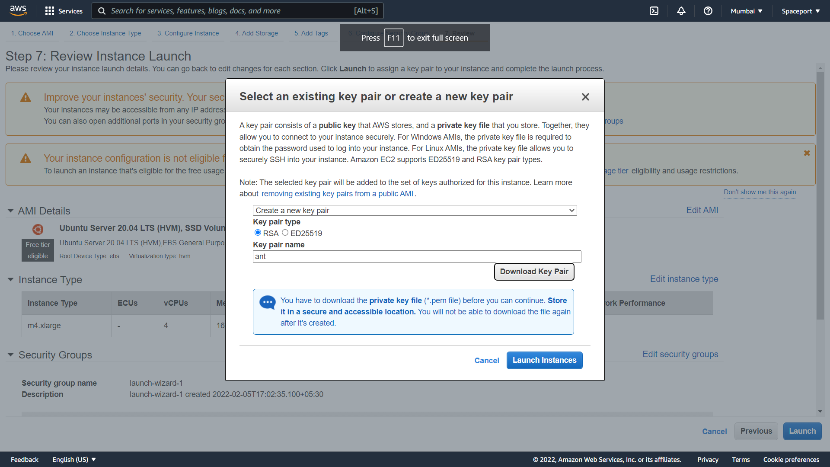
Task: Open the Feedback link
Action: pos(25,459)
